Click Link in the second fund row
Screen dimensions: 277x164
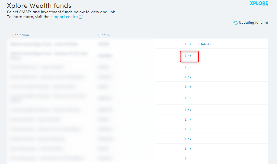tap(188, 56)
